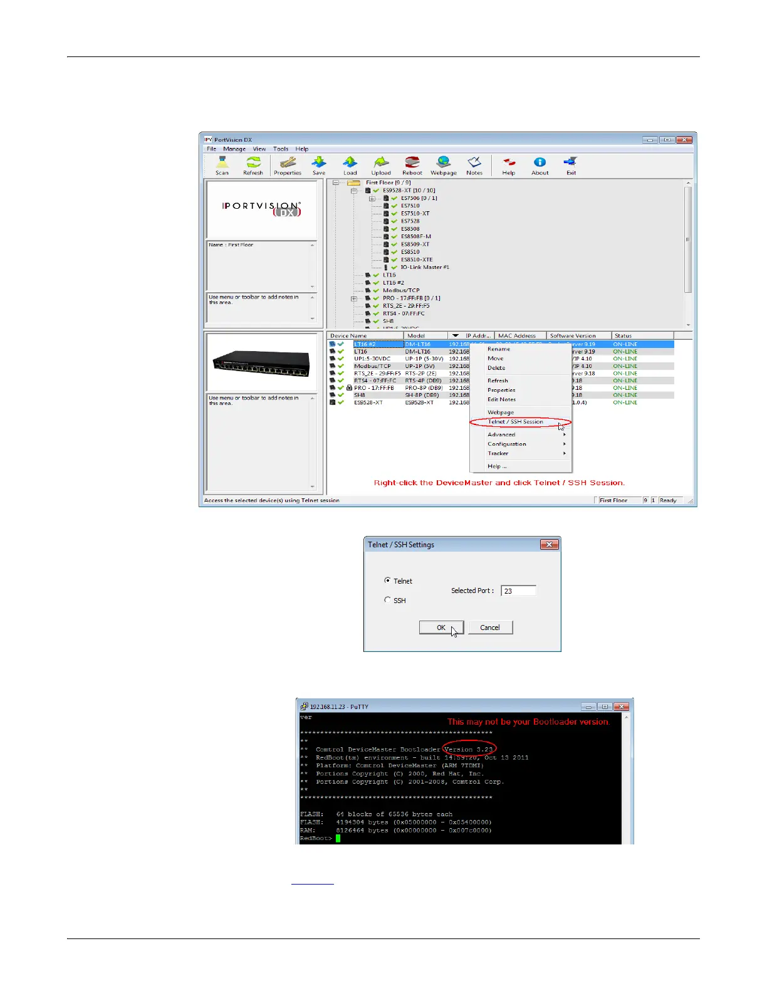Click the sort arrow beside IP Address column
The height and width of the screenshot is (993, 767).
pyautogui.click(x=456, y=336)
